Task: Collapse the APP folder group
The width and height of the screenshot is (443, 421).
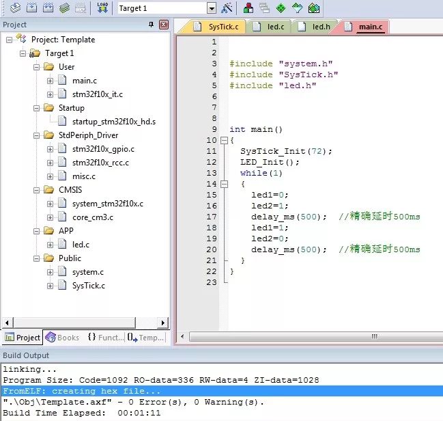Action: pyautogui.click(x=36, y=231)
